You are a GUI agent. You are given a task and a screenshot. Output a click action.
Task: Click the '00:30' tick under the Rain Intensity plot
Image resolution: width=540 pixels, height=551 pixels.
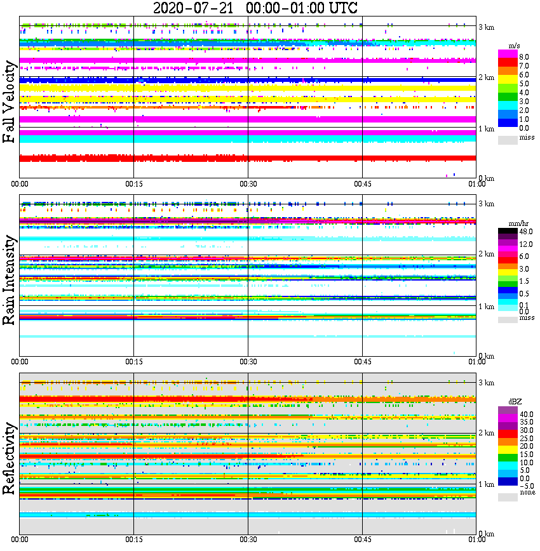click(x=248, y=362)
